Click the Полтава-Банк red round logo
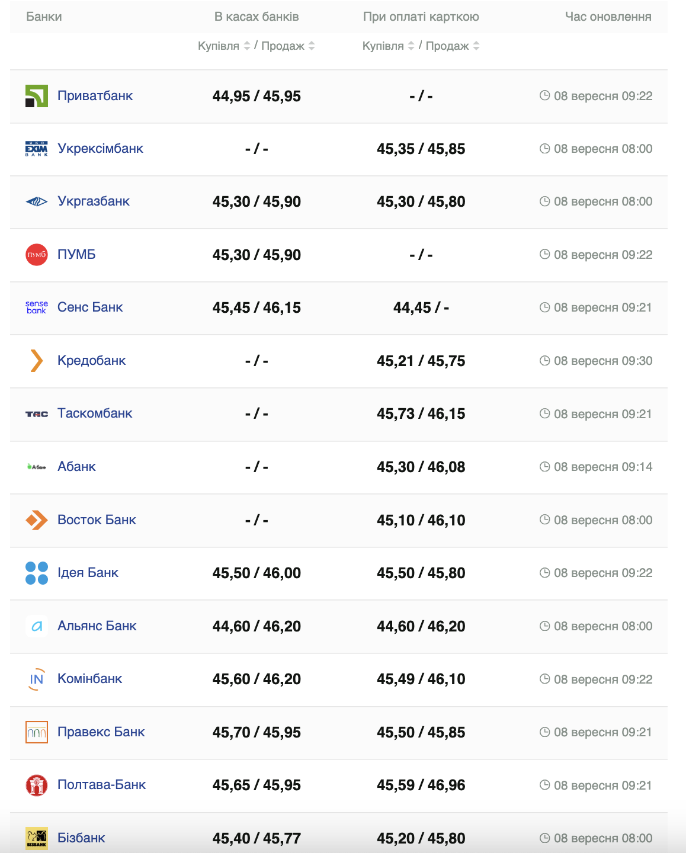 (37, 785)
